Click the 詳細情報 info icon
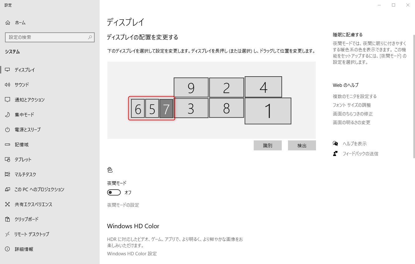 point(8,249)
